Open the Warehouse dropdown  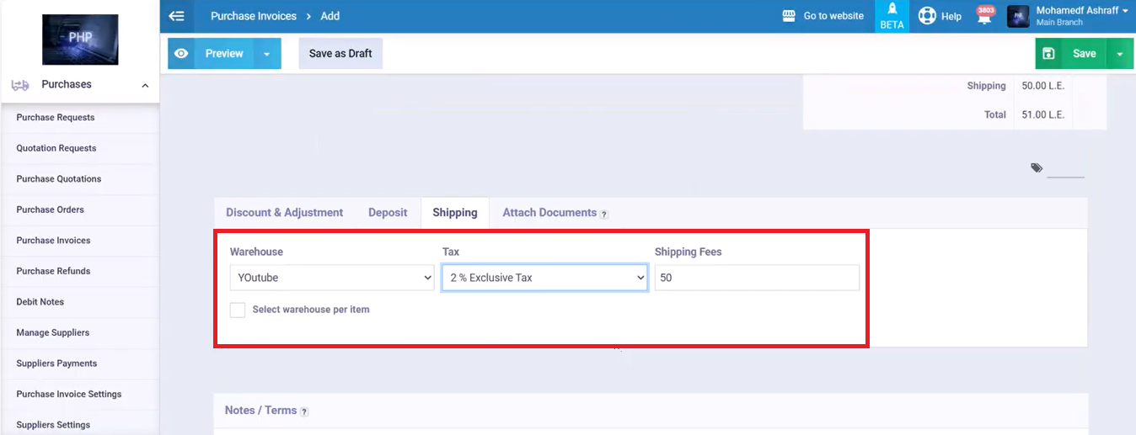(x=332, y=278)
